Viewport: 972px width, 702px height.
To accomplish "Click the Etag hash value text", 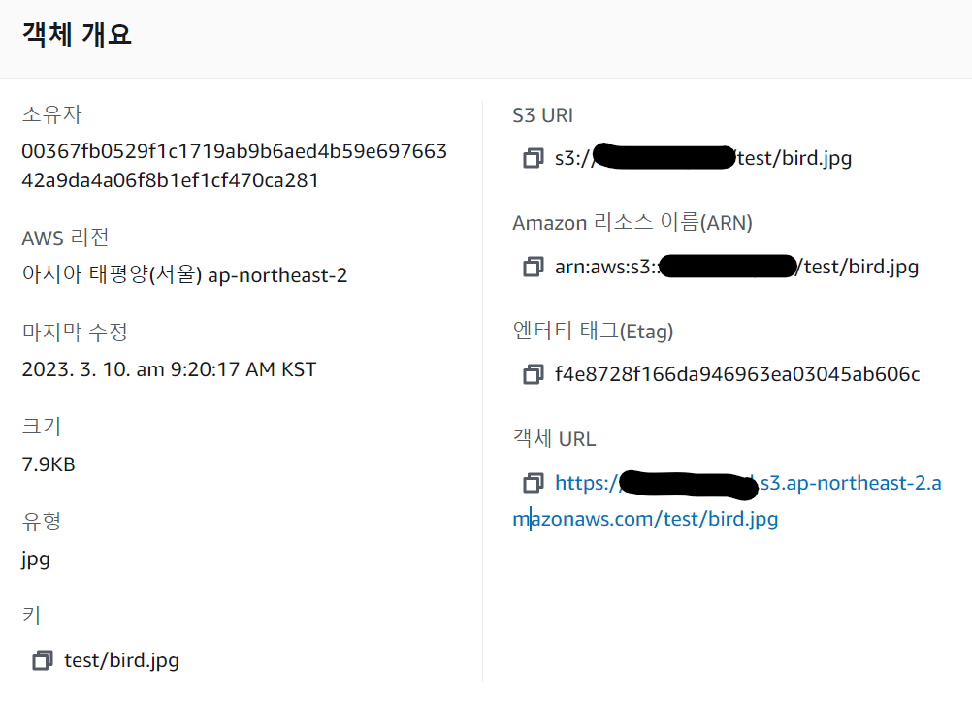I will 737,374.
